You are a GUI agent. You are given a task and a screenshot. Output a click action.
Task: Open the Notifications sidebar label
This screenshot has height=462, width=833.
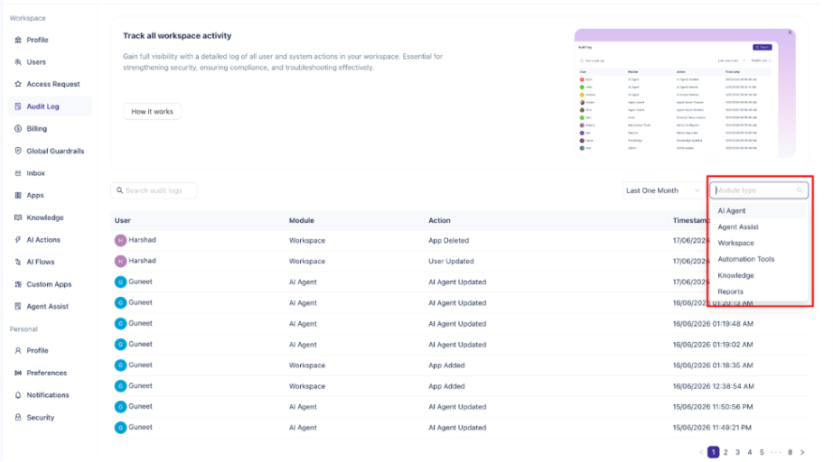click(x=48, y=396)
